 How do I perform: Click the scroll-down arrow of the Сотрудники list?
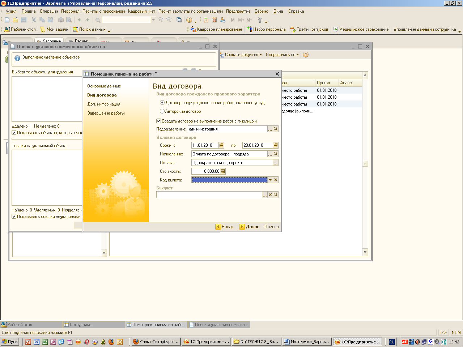pyautogui.click(x=365, y=252)
